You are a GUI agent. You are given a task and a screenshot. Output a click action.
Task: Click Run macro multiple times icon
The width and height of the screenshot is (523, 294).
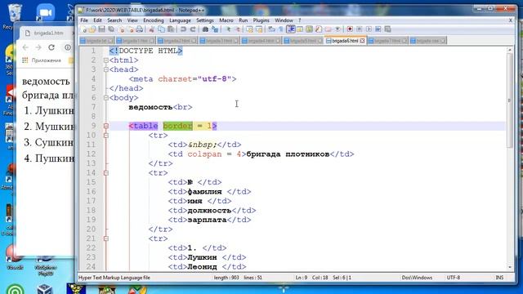click(378, 29)
